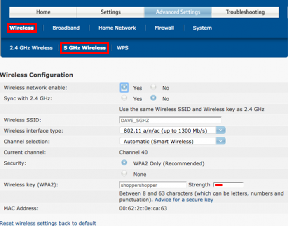This screenshot has height=226, width=288.
Task: Choose Yes for Sync with 2.4 GHz
Action: click(124, 99)
